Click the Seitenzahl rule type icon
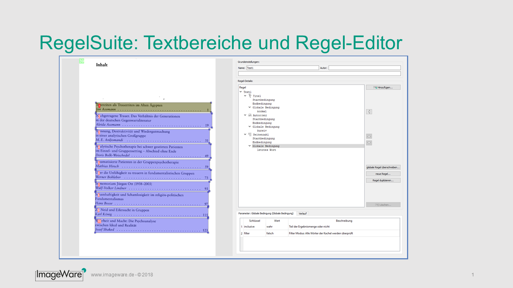513x288 pixels. [x=250, y=134]
